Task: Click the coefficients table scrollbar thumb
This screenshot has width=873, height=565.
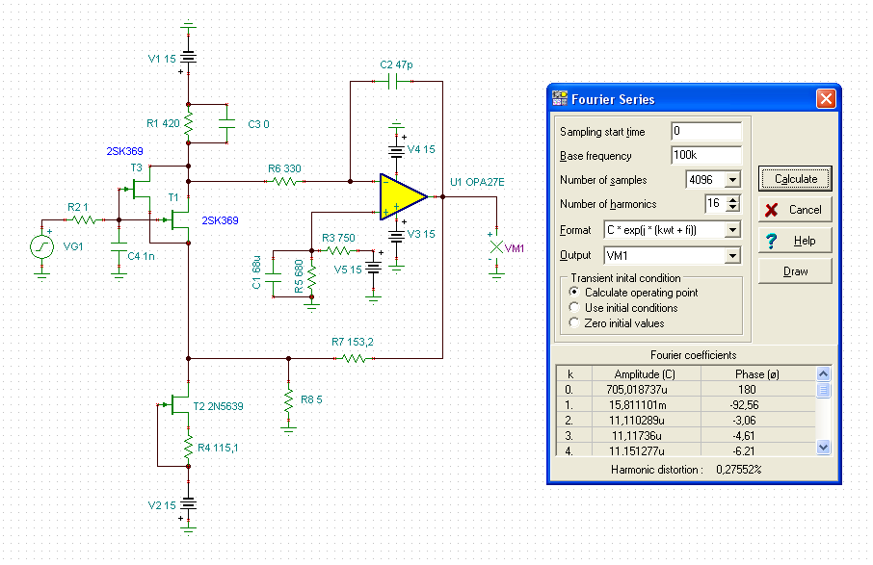Action: point(824,389)
